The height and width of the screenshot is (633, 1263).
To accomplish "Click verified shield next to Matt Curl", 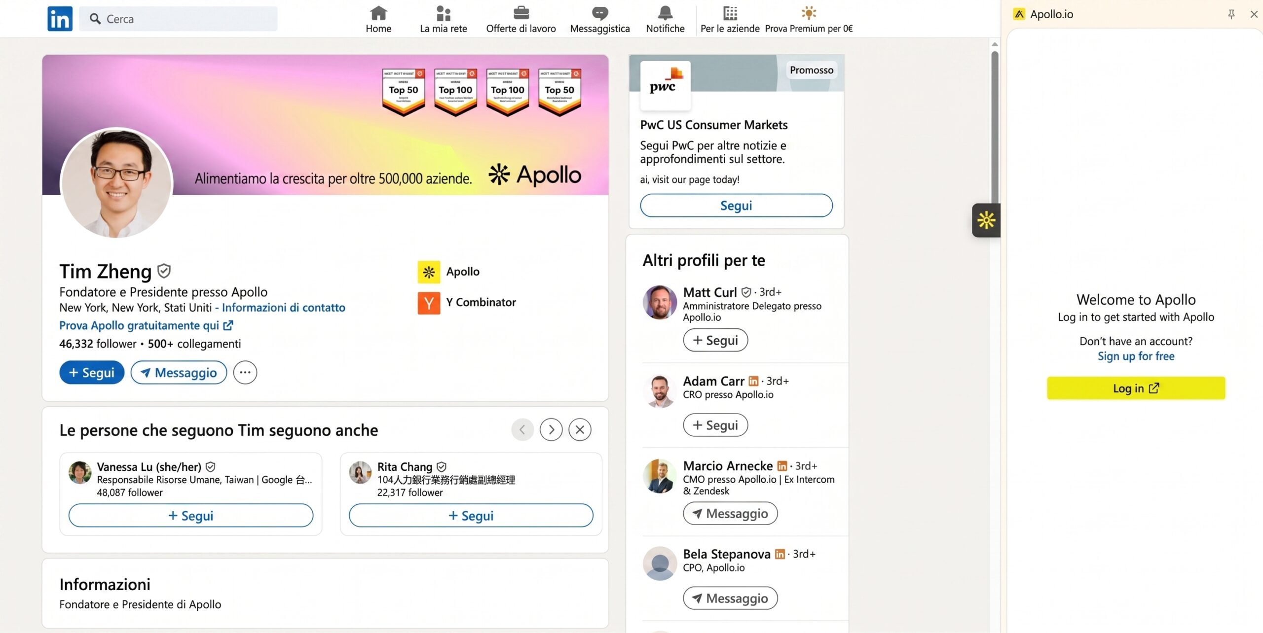I will click(746, 292).
